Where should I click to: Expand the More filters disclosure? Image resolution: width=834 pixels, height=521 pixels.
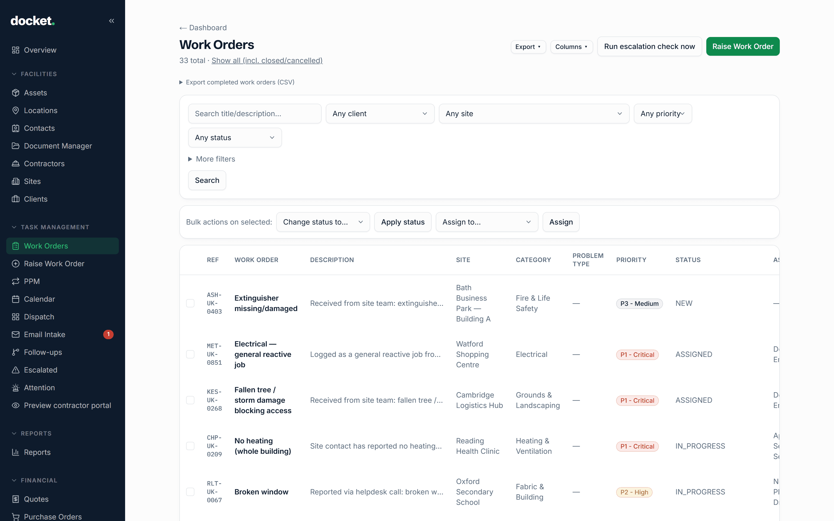(212, 159)
